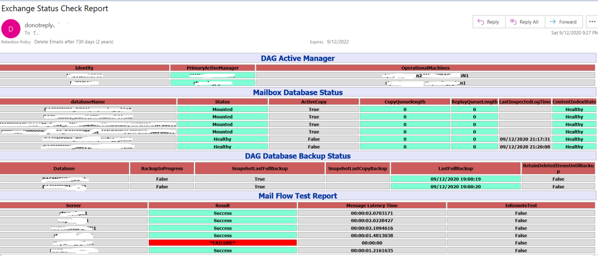Select the Mail Flow Test Report heading

click(x=298, y=196)
